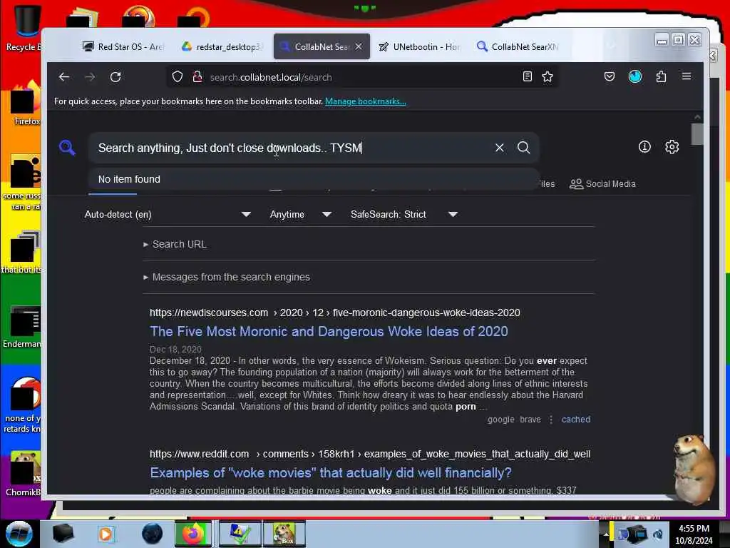Open the Anytime time range dropdown
Viewport: 730px width, 548px height.
pos(300,214)
